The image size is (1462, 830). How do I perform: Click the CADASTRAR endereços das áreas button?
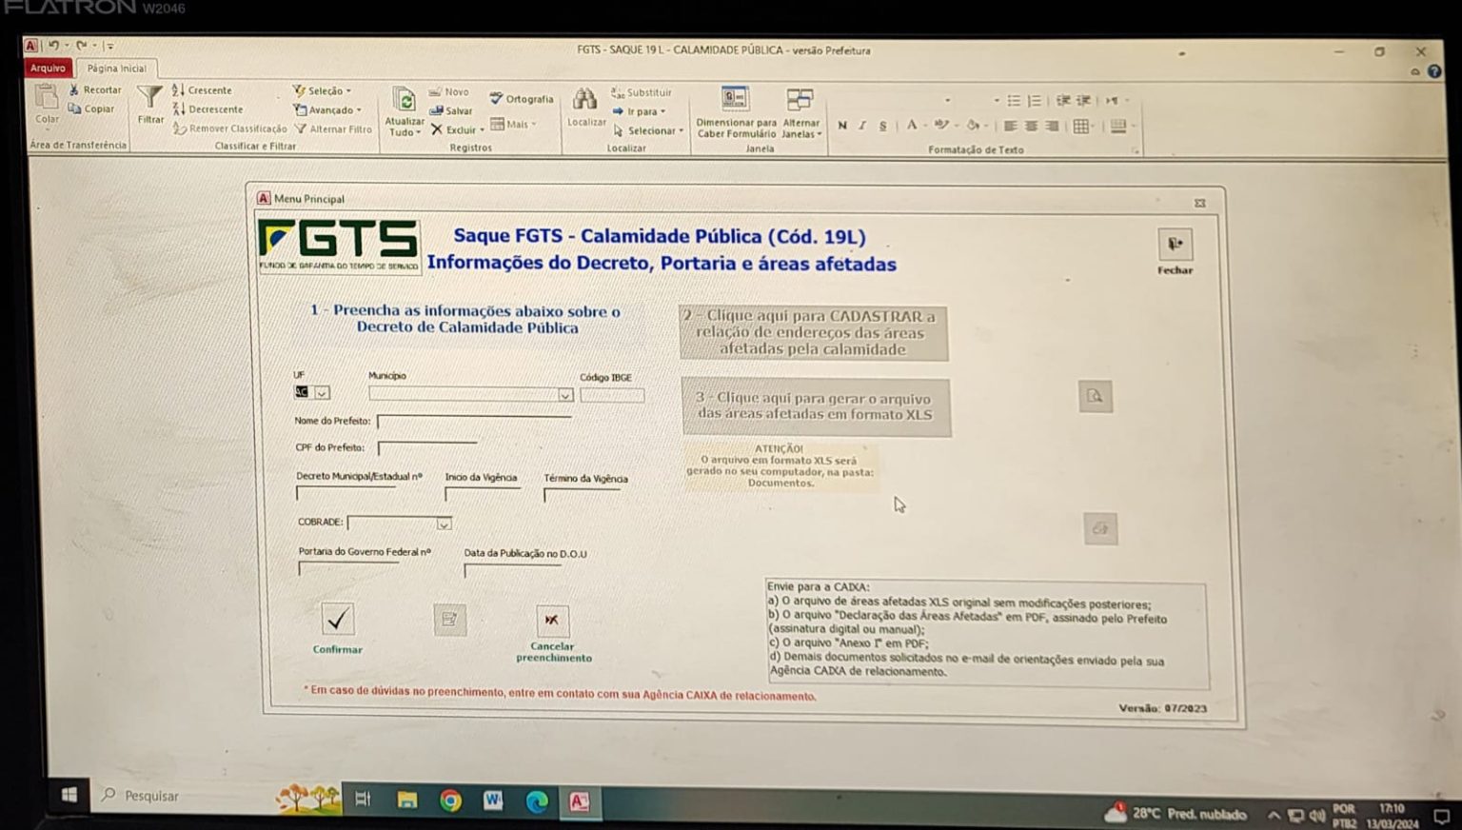pyautogui.click(x=814, y=333)
